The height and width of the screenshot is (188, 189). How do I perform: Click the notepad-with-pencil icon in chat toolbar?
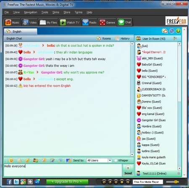[52, 160]
